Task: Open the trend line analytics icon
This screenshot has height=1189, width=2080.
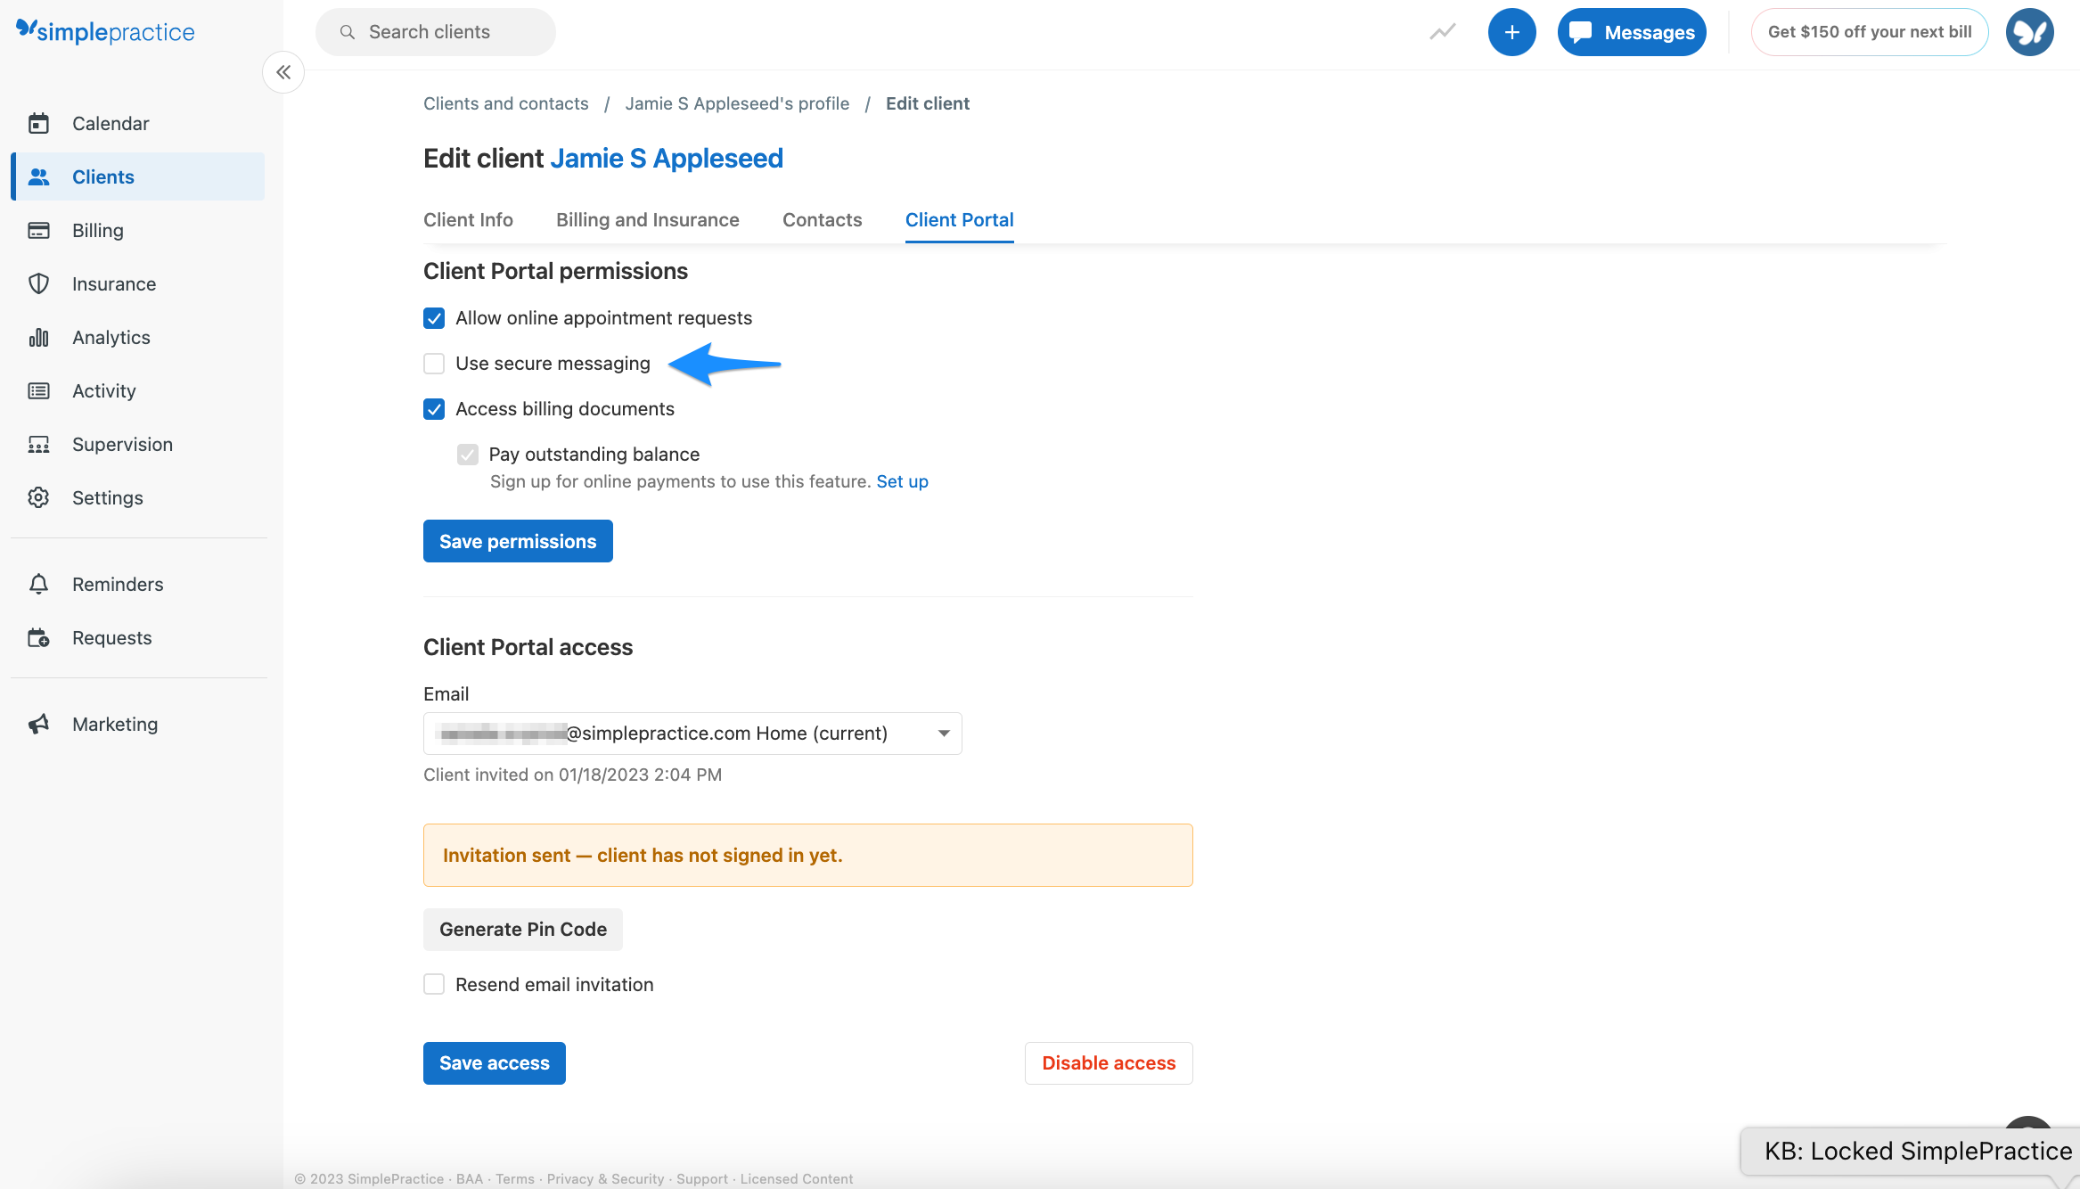Action: click(1443, 32)
